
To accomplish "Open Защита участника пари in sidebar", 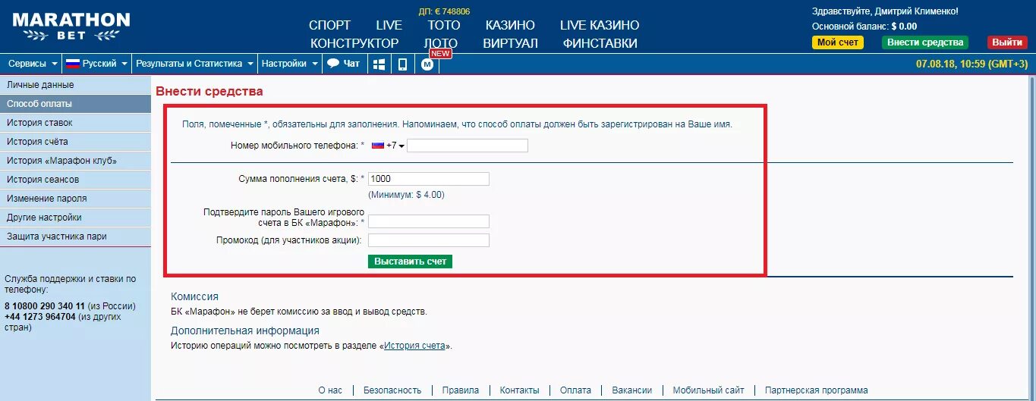I will [x=75, y=237].
